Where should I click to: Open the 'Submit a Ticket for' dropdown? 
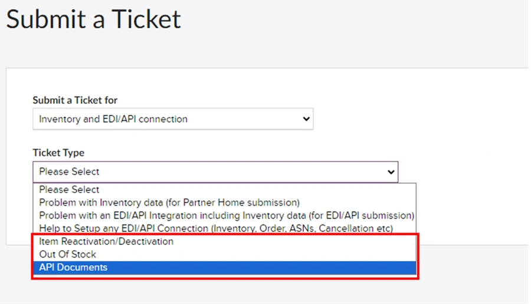173,119
